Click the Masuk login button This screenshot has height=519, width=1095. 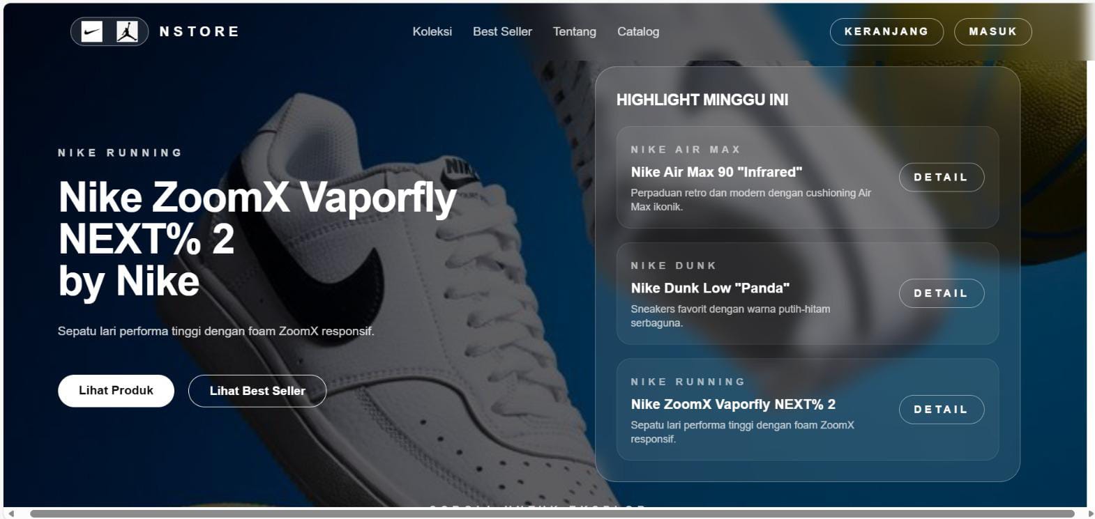(x=992, y=31)
